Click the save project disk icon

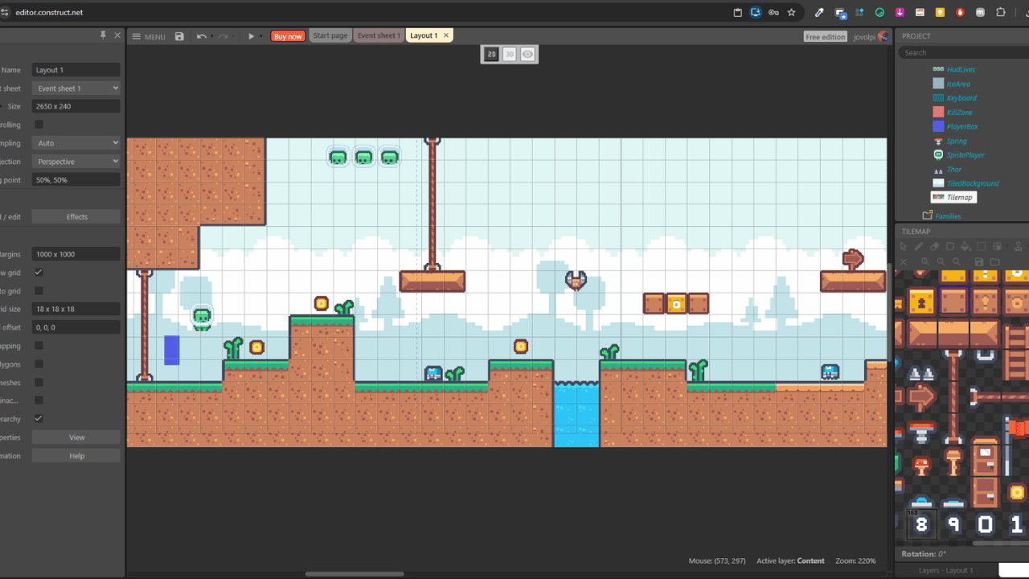pos(179,36)
